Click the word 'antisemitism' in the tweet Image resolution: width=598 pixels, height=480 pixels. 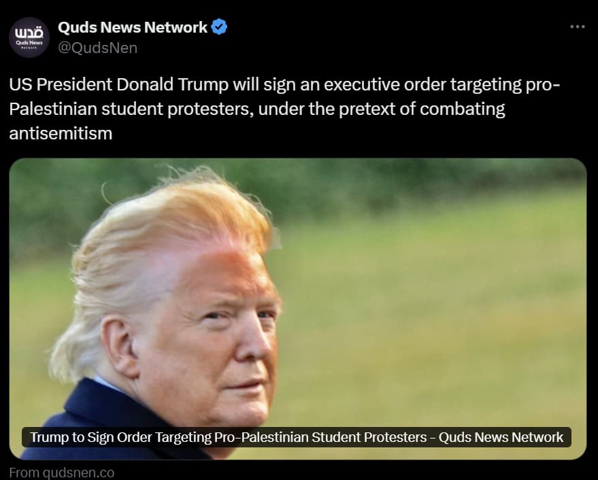(61, 133)
